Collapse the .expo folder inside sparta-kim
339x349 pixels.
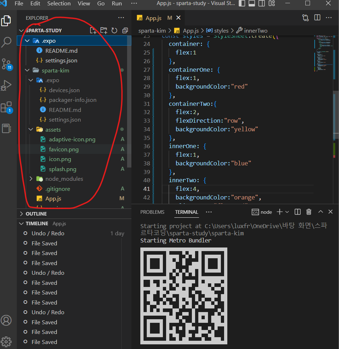31,80
